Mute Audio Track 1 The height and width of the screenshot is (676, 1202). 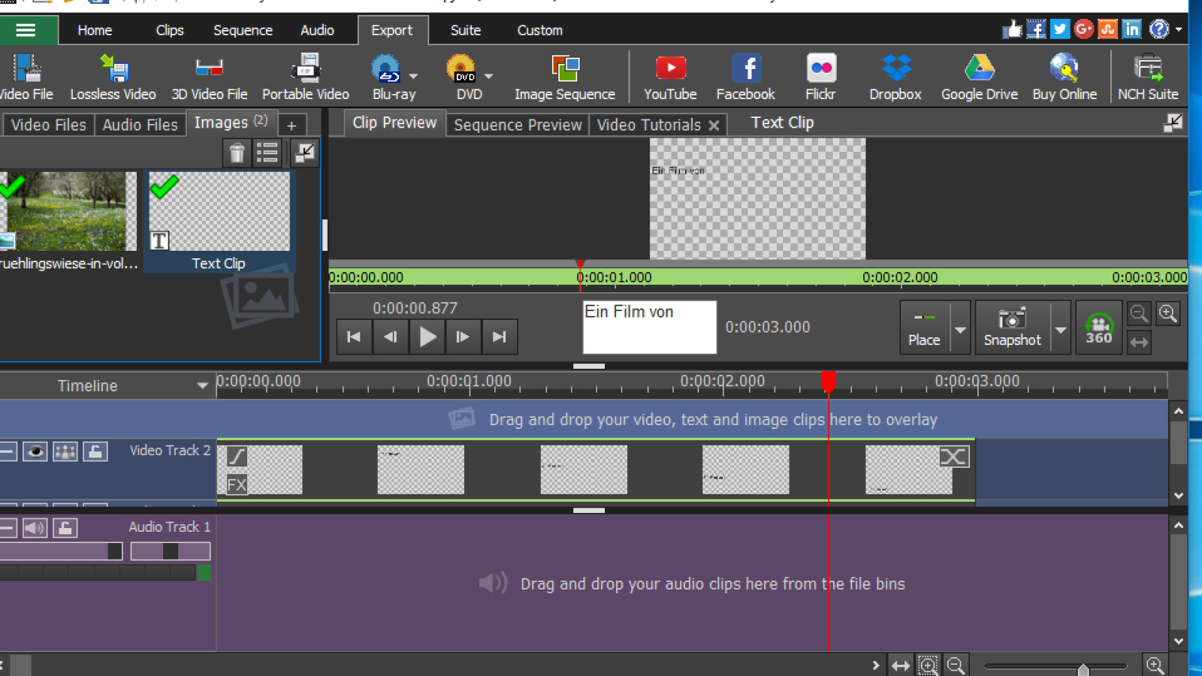(x=33, y=527)
